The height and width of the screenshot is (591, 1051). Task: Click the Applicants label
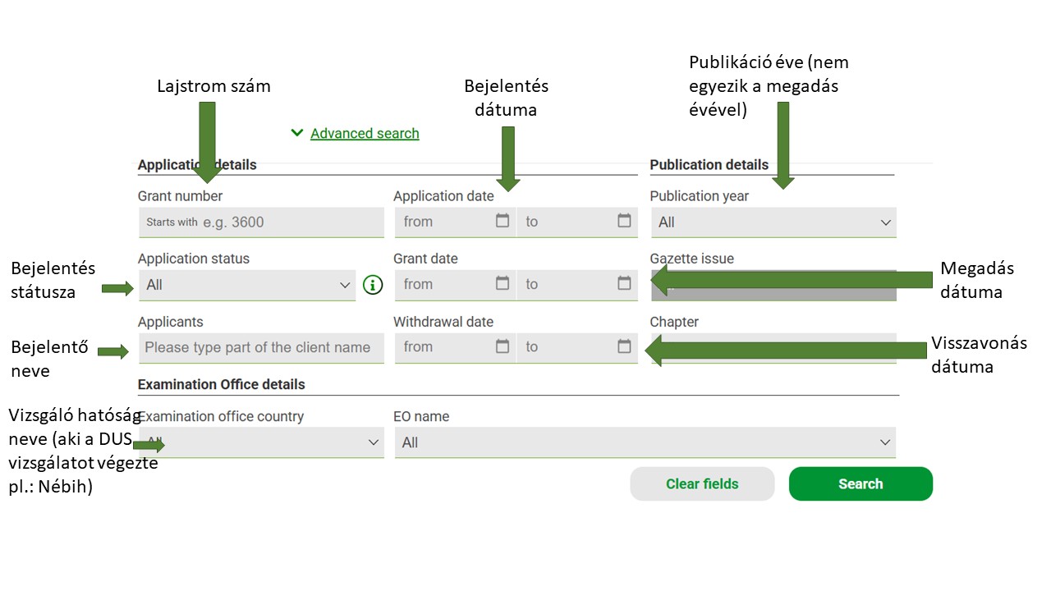171,322
